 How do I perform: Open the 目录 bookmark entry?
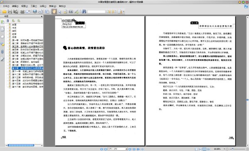click(x=14, y=37)
